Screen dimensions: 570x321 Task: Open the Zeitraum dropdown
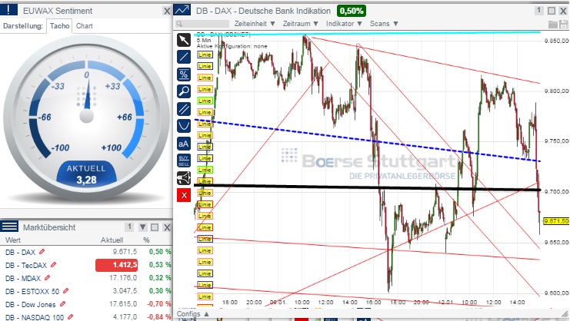tap(300, 24)
